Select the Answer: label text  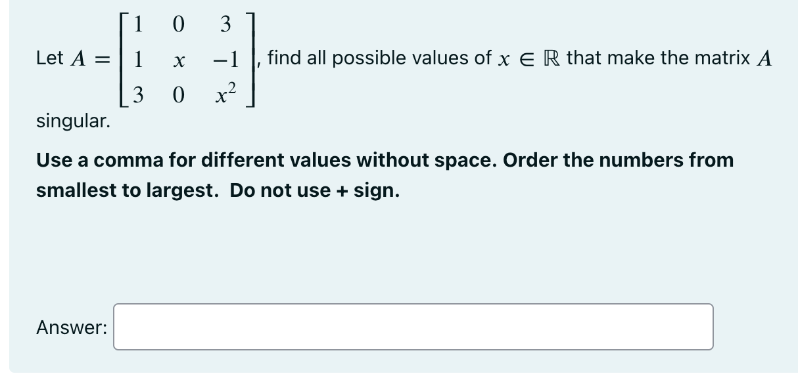click(72, 327)
